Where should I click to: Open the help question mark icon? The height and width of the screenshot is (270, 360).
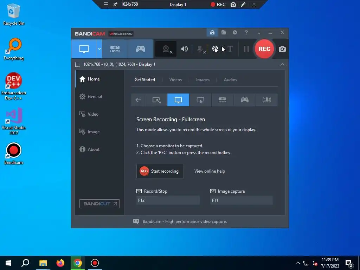(x=246, y=33)
